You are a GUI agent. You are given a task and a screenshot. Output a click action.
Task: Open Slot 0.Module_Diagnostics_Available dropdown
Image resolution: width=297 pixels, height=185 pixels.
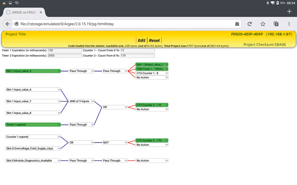pos(33,160)
